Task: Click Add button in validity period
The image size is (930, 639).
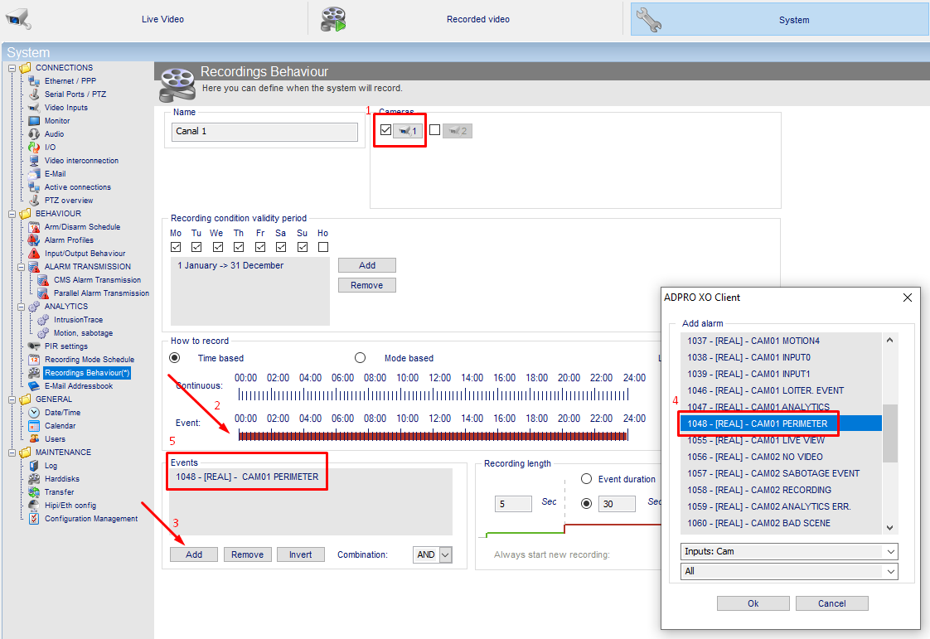Action: [367, 265]
